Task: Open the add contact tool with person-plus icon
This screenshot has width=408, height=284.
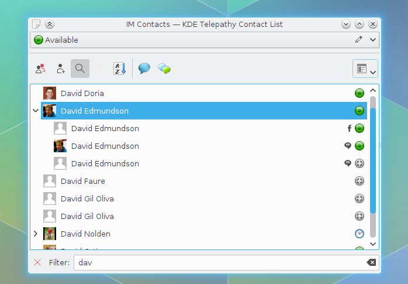Action: coord(61,69)
